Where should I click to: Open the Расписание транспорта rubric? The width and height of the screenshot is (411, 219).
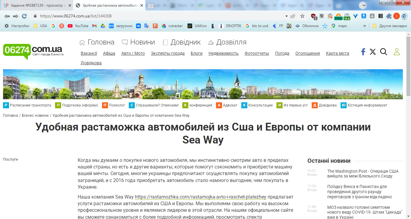click(x=27, y=105)
